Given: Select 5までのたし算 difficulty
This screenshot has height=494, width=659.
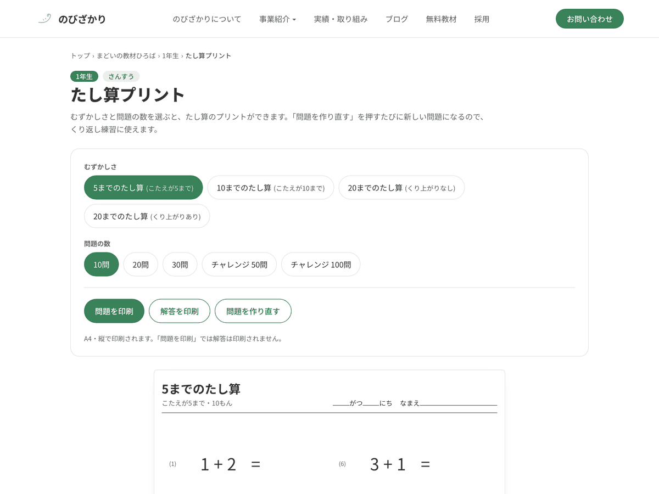Looking at the screenshot, I should coord(143,188).
